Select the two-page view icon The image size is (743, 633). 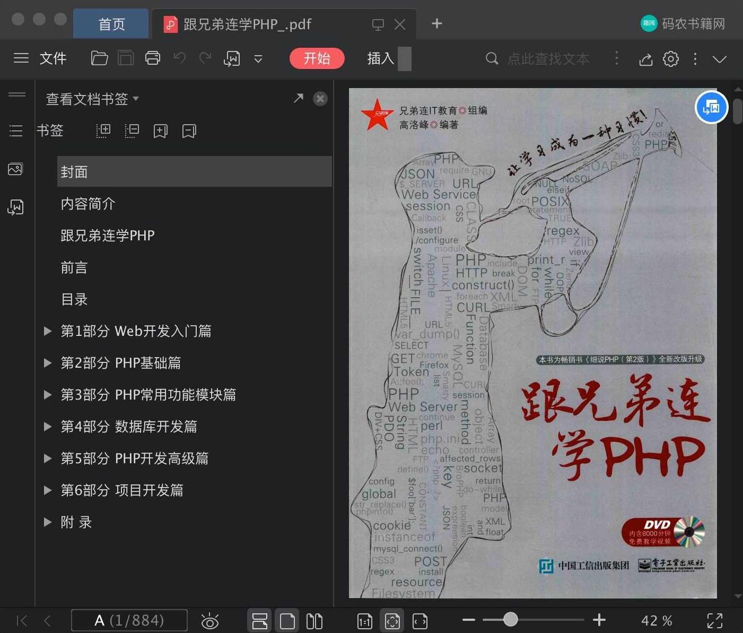point(314,620)
